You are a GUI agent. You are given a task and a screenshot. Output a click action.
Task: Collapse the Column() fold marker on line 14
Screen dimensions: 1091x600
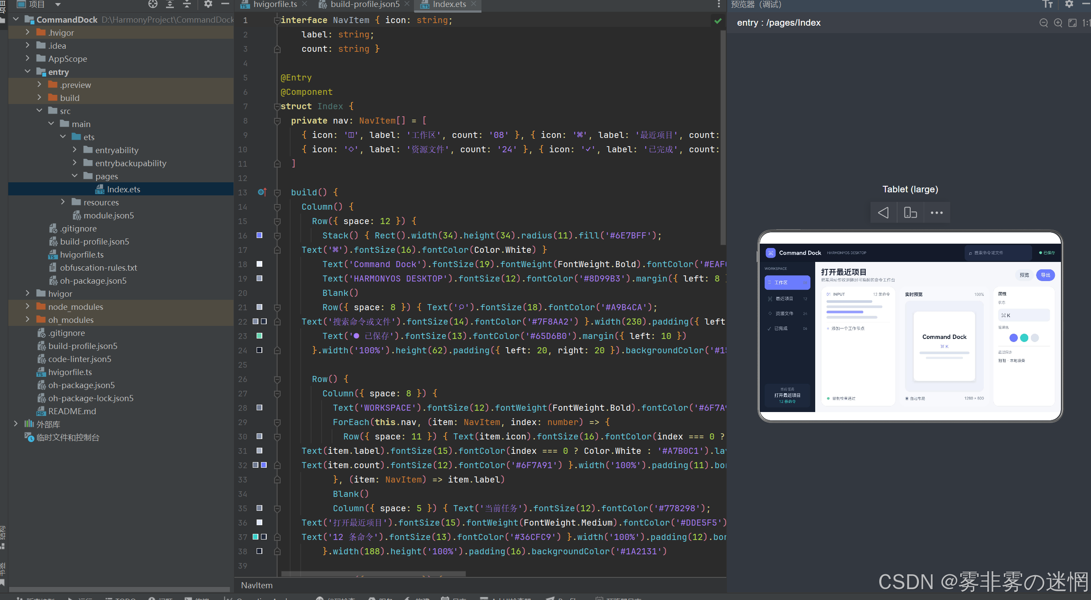pos(277,207)
